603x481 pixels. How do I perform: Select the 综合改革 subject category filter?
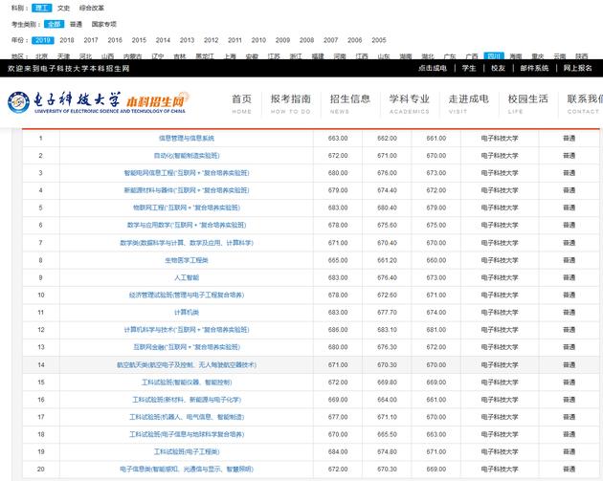pos(92,8)
